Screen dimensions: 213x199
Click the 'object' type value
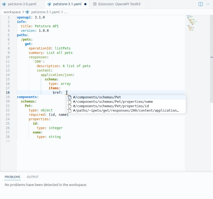47,110
